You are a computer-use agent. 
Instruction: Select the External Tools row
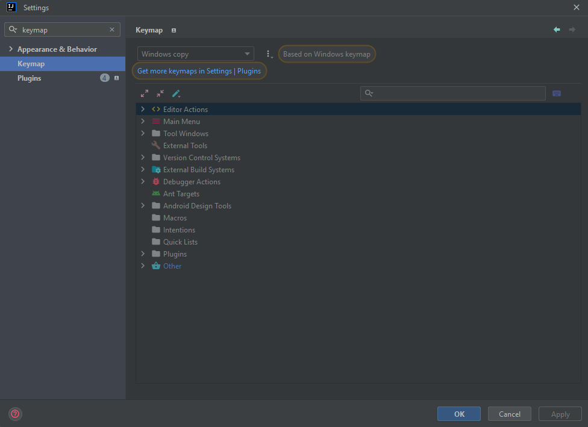pos(358,146)
